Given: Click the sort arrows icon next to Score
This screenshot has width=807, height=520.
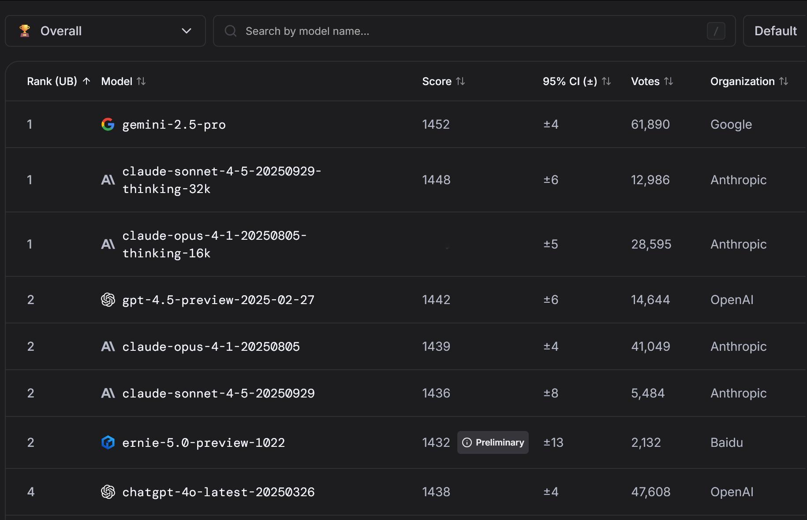Looking at the screenshot, I should click(x=460, y=82).
